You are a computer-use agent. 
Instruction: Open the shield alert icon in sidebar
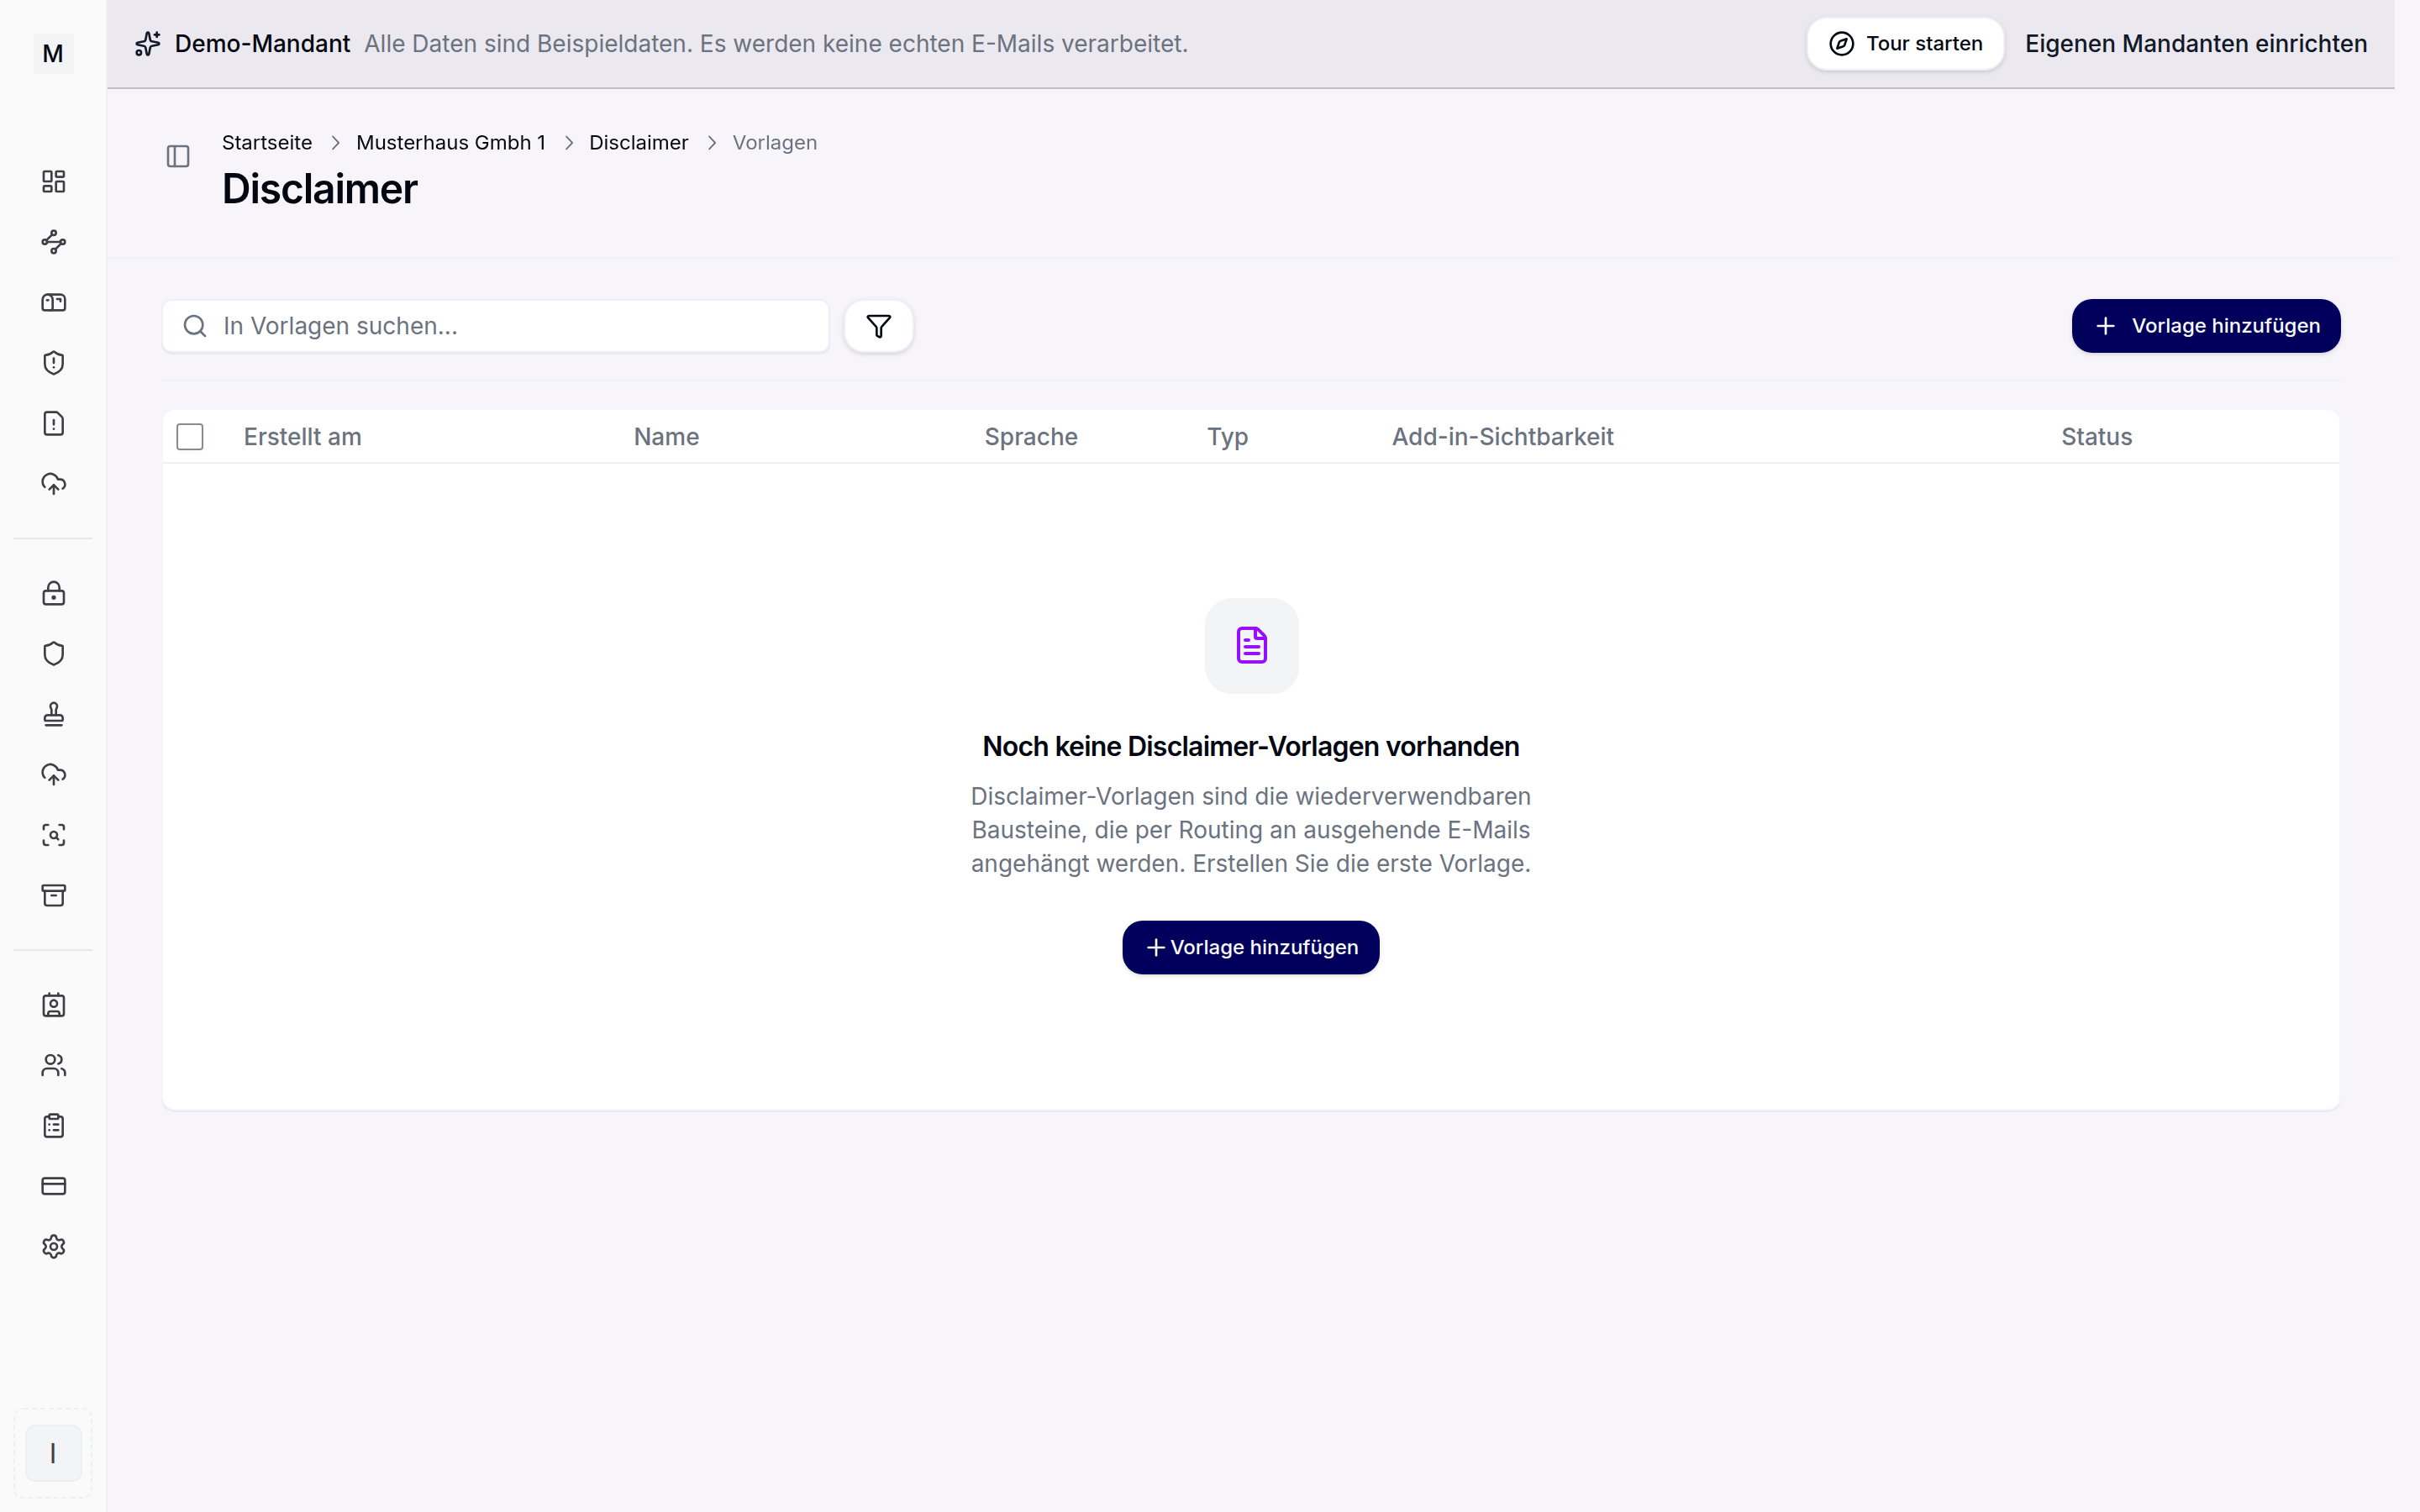[x=53, y=362]
